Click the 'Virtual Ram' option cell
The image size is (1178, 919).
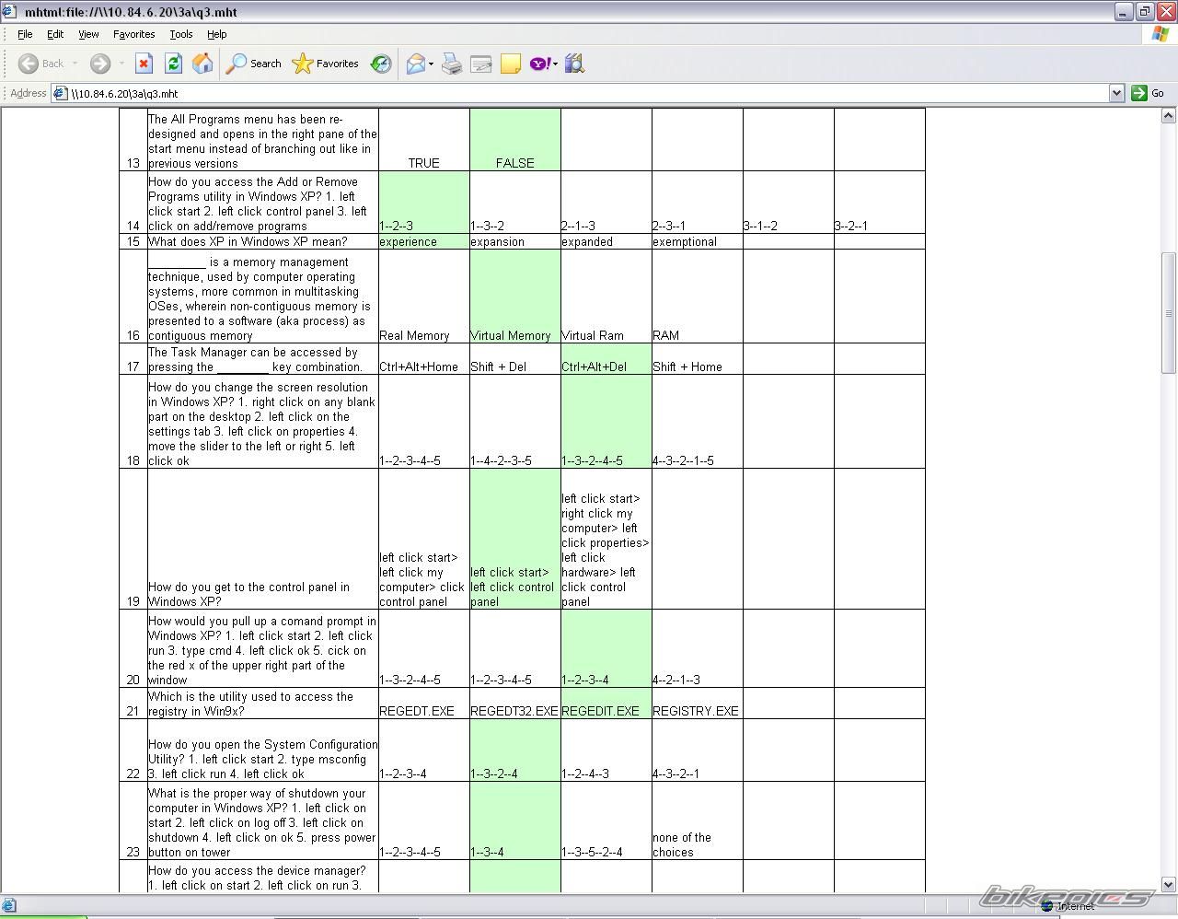606,297
